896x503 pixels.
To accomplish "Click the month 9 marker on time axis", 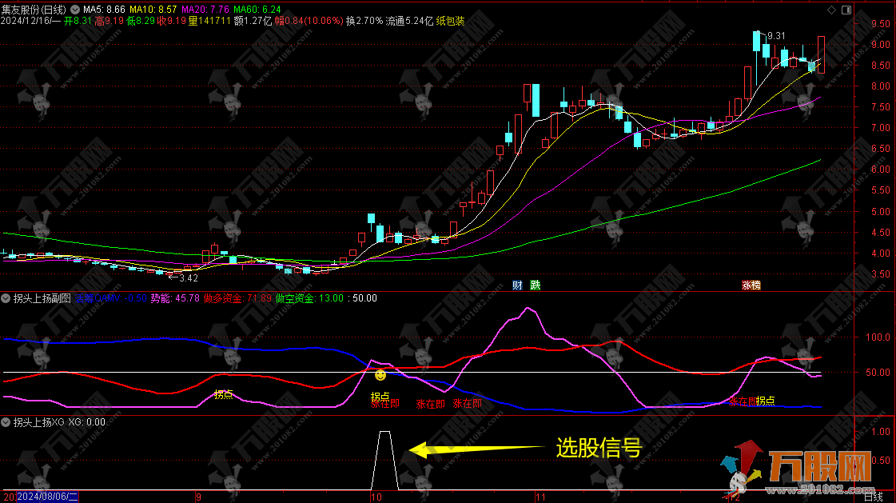I will tap(198, 497).
